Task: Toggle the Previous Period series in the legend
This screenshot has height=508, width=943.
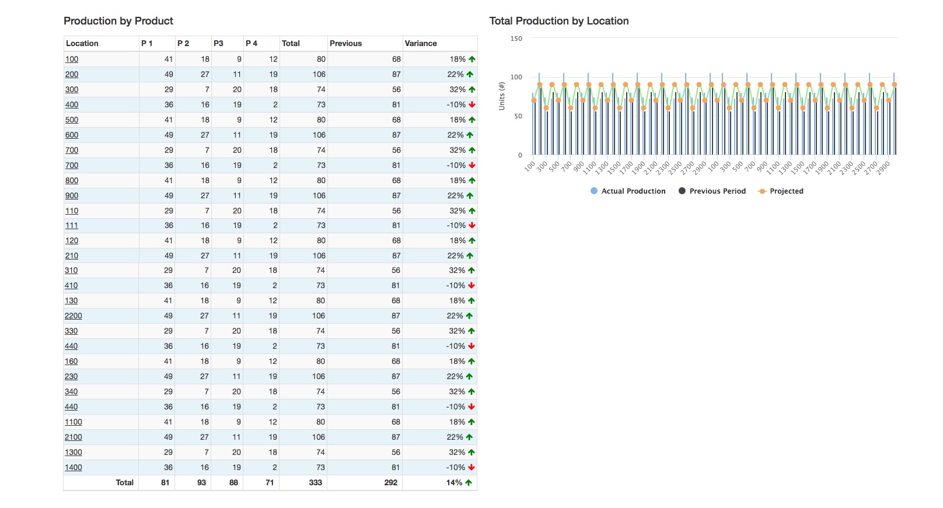Action: (712, 191)
